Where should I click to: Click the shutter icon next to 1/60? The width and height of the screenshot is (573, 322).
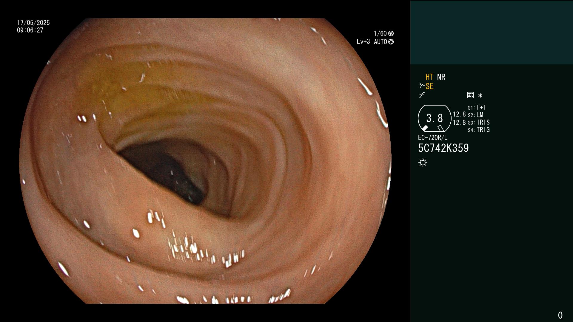point(391,33)
